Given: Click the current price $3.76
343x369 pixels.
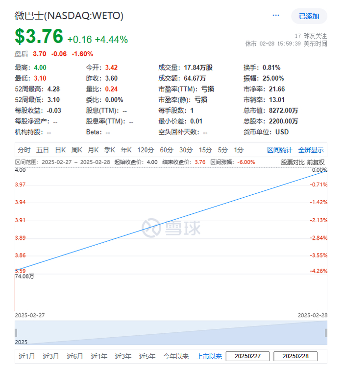Looking at the screenshot, I should click(x=39, y=36).
